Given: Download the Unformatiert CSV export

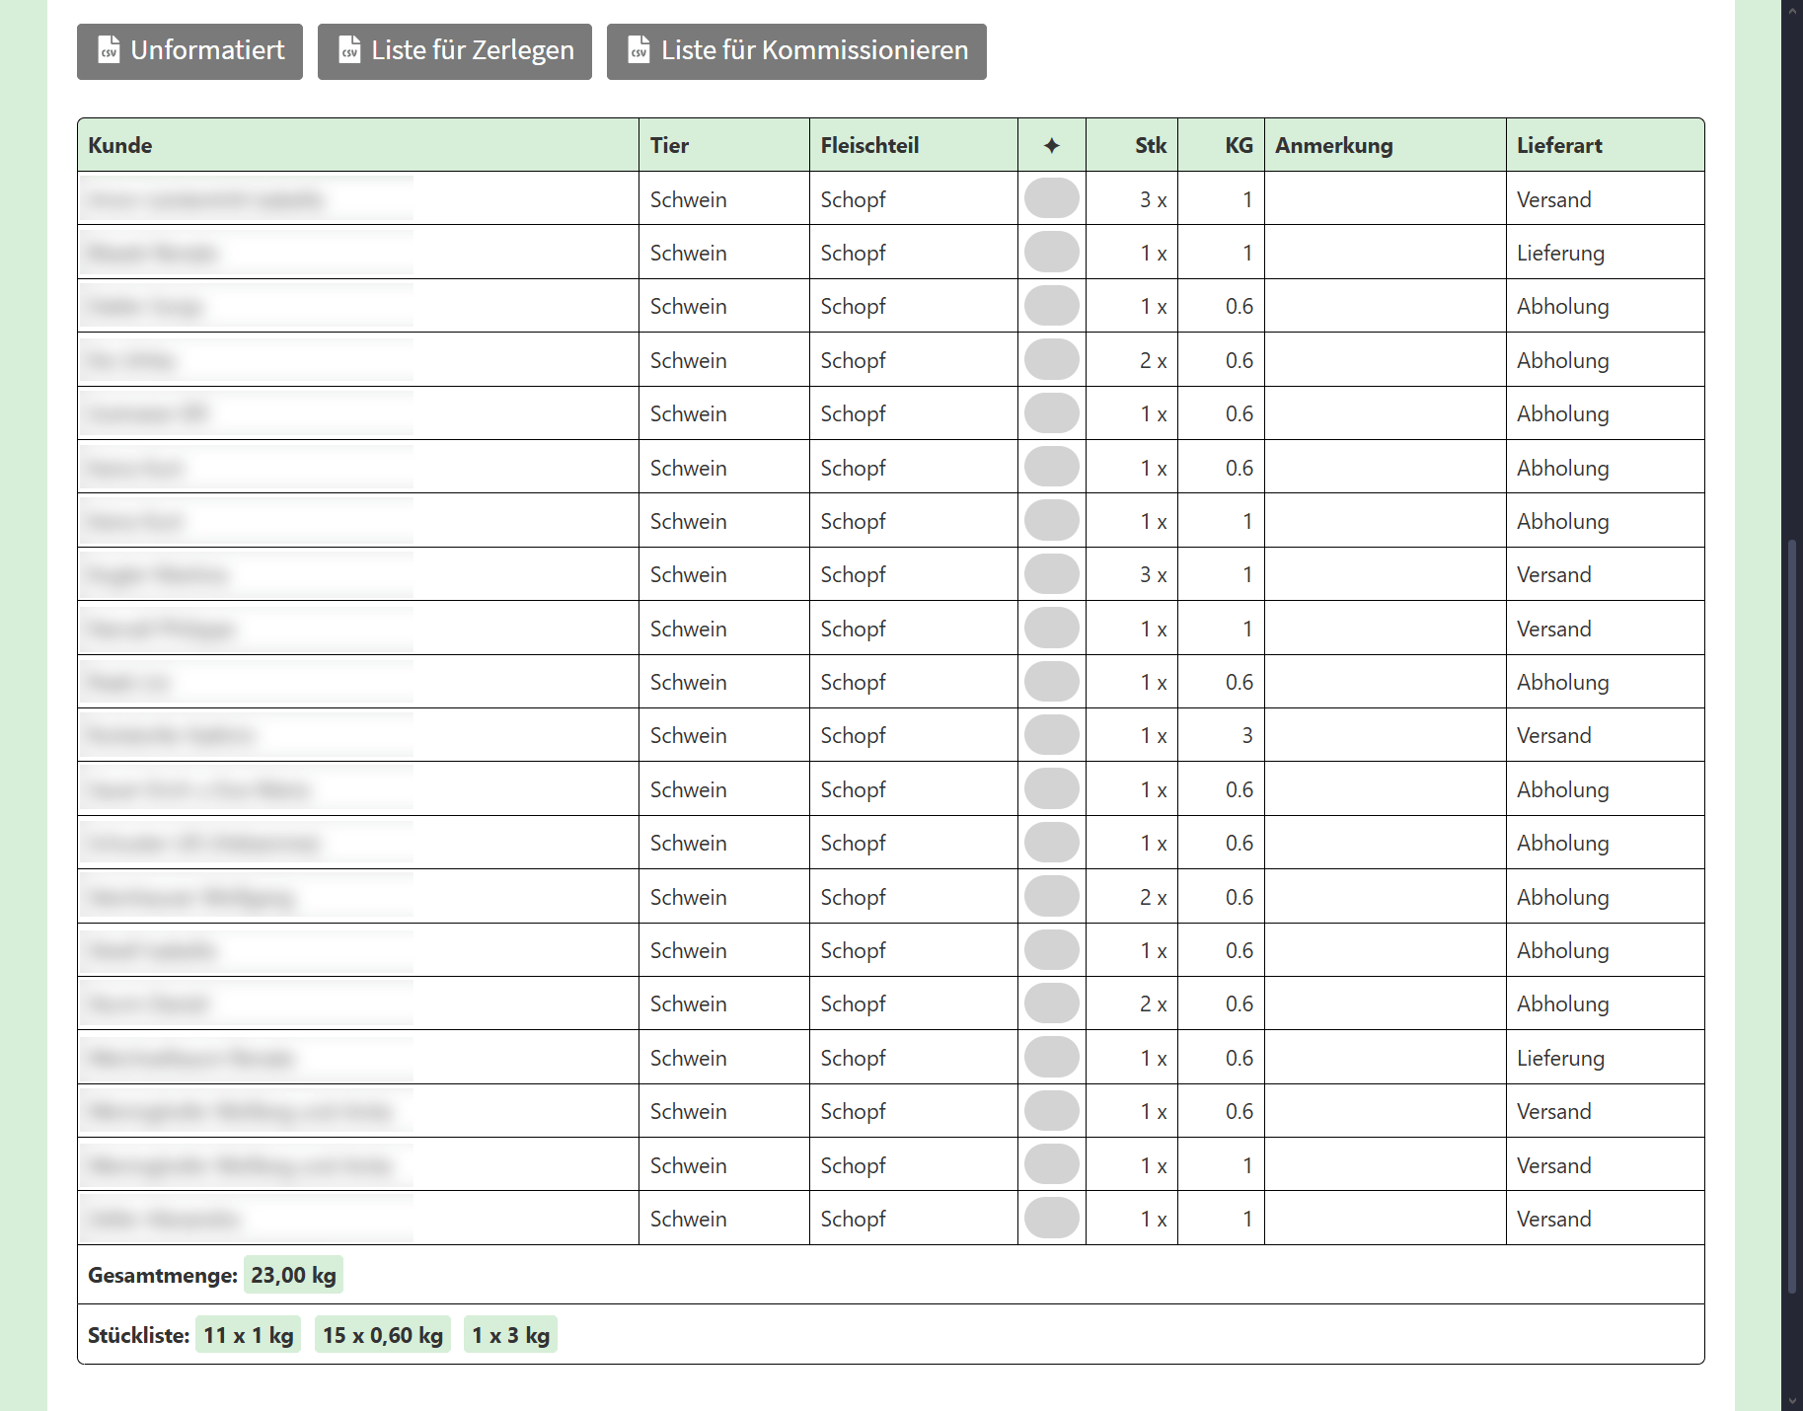Looking at the screenshot, I should click(x=189, y=51).
